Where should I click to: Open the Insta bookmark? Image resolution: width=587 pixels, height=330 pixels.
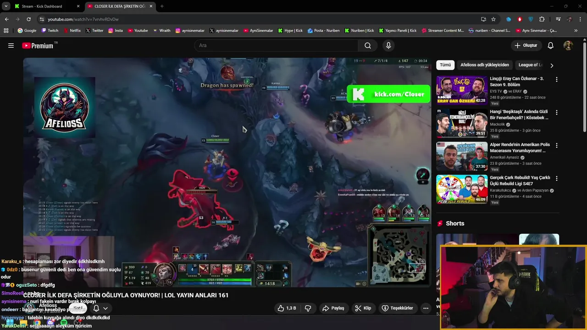pyautogui.click(x=116, y=31)
